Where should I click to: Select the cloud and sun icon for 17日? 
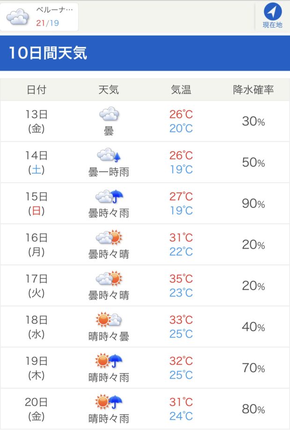tap(109, 278)
